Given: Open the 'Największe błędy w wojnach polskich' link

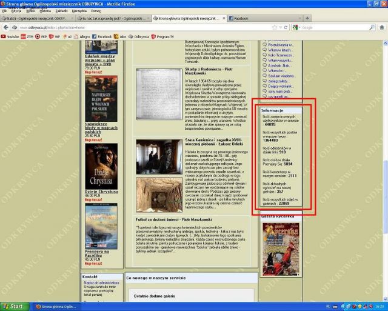Looking at the screenshot, I should coord(101,128).
